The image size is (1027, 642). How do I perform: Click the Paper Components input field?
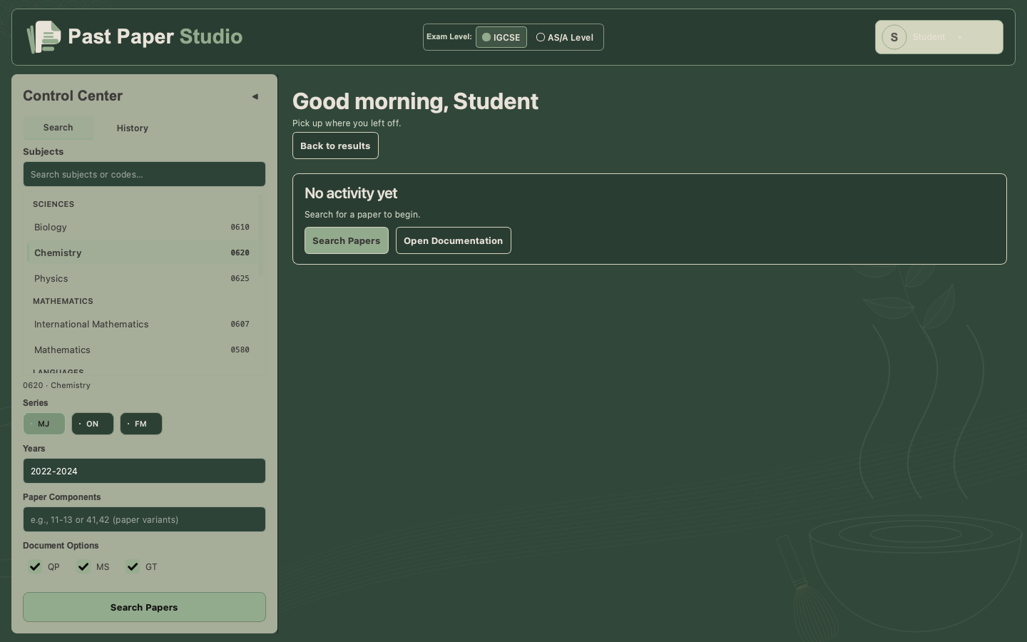tap(144, 519)
